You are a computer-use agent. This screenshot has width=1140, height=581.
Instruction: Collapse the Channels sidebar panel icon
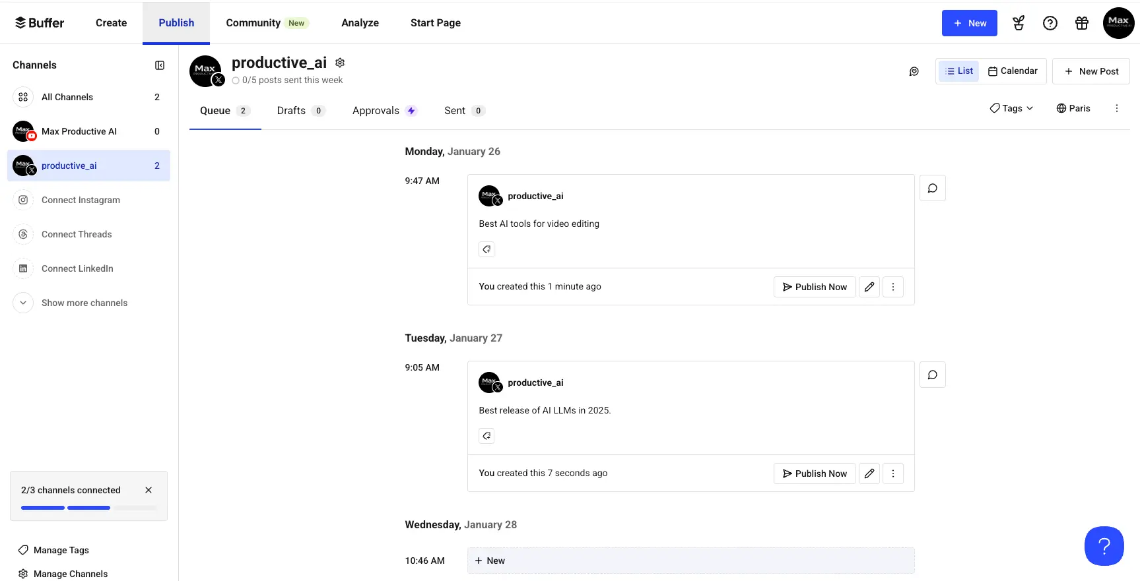pyautogui.click(x=160, y=65)
